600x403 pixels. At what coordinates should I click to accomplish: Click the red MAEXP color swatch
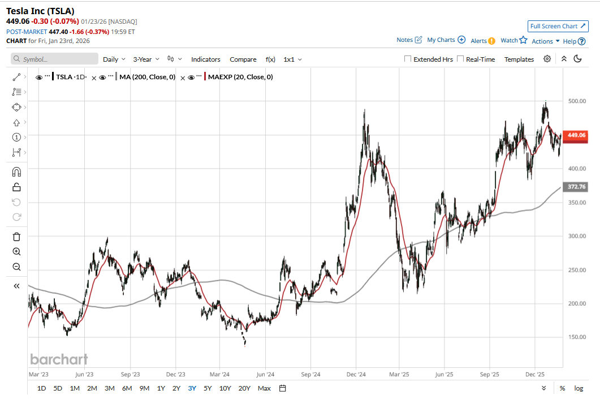click(x=205, y=77)
